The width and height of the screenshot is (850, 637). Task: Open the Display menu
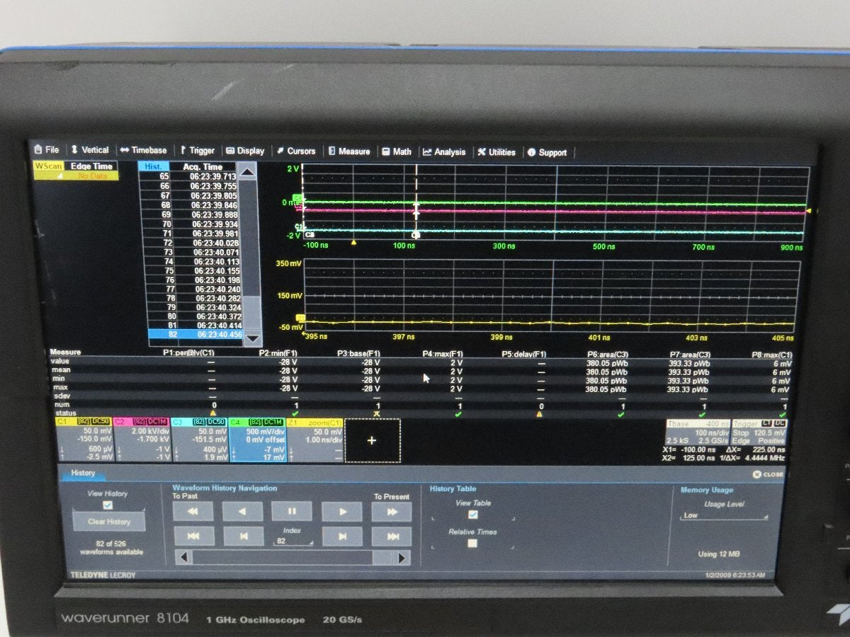pos(245,151)
